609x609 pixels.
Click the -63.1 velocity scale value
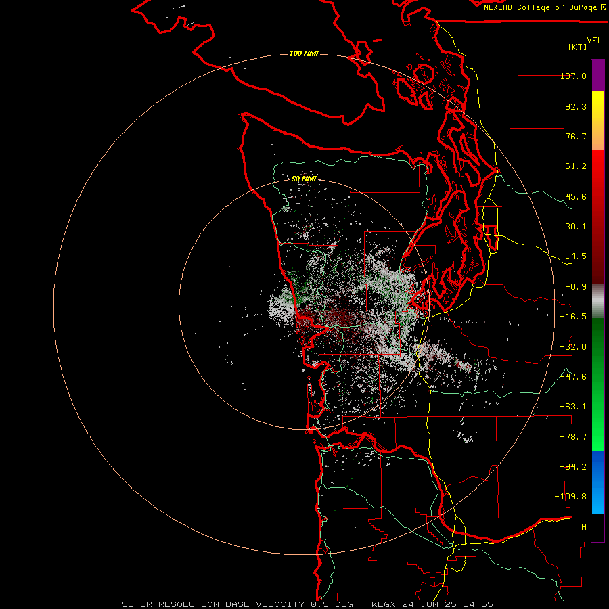tap(573, 407)
